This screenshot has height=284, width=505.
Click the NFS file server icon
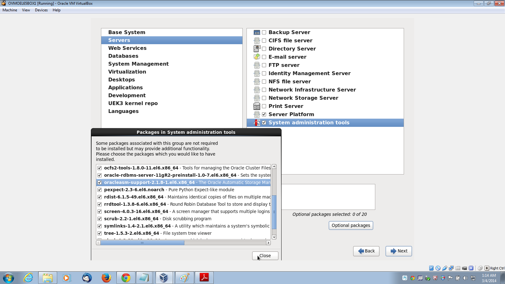pos(257,81)
